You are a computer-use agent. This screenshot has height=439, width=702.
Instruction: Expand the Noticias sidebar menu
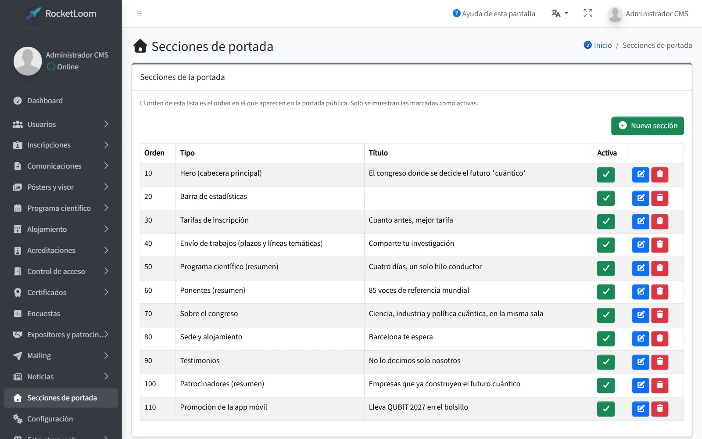(x=61, y=377)
